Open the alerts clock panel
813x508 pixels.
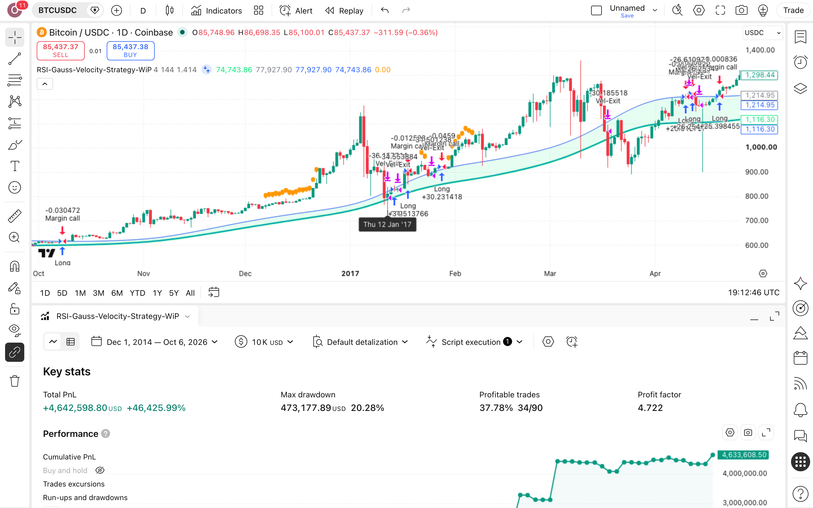point(801,62)
